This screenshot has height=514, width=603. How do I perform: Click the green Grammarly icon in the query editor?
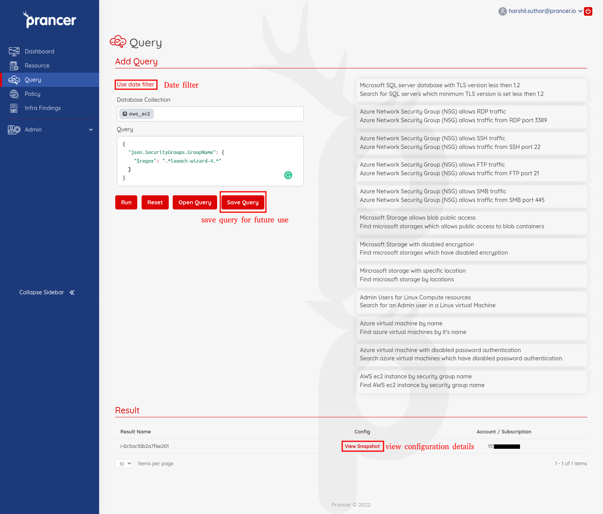pyautogui.click(x=288, y=175)
